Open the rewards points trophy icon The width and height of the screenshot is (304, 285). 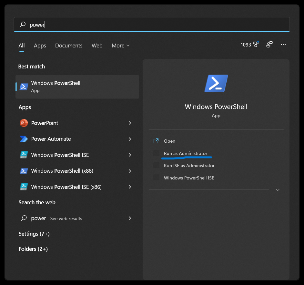pyautogui.click(x=256, y=45)
